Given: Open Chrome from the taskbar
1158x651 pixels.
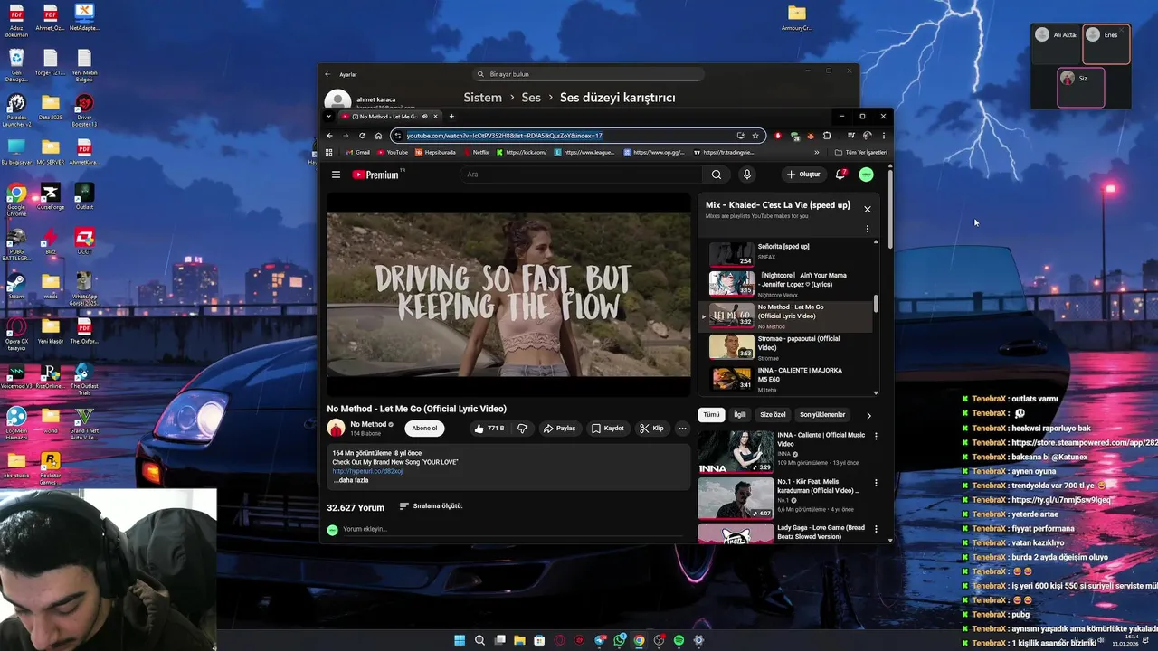Looking at the screenshot, I should pyautogui.click(x=639, y=640).
